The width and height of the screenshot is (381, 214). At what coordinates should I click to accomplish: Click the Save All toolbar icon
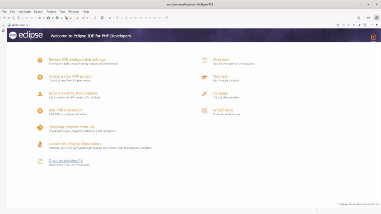point(19,18)
